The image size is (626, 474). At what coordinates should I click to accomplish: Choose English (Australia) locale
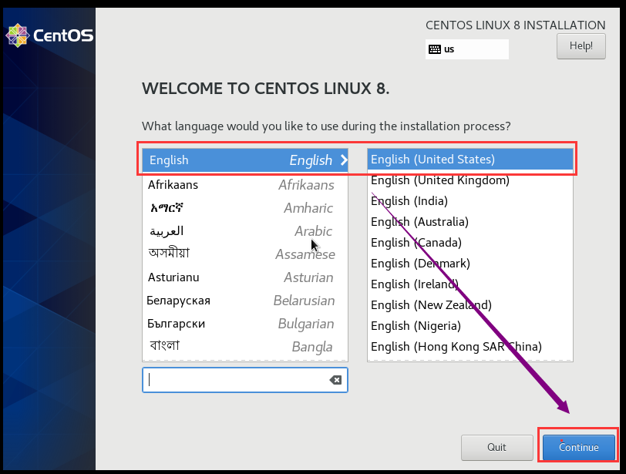coord(470,221)
